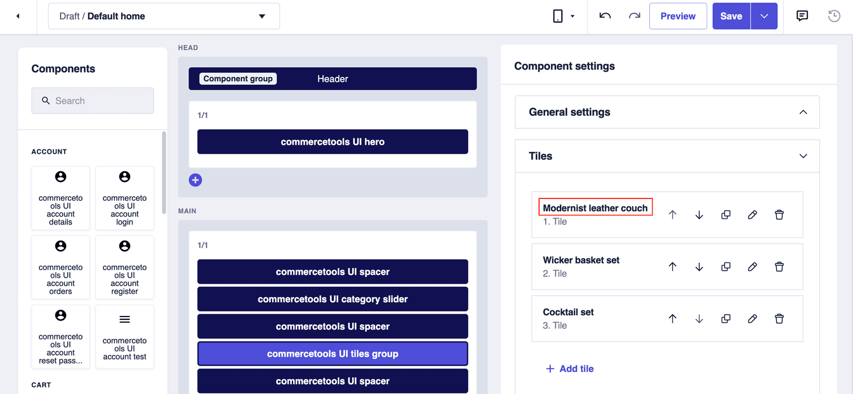Add a component to the HEAD section

pos(195,180)
